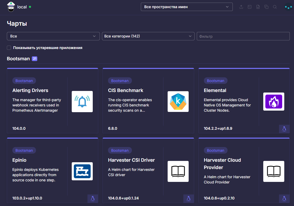This screenshot has height=206, width=294.
Task: Click the Linux penguin icon on Epinio card
Action: [93, 198]
